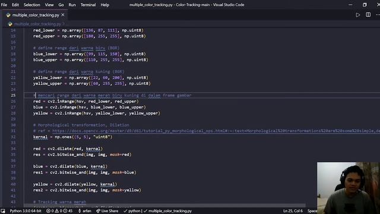This screenshot has height=214, width=380.
Task: Open the Edit menu
Action: pyautogui.click(x=15, y=5)
